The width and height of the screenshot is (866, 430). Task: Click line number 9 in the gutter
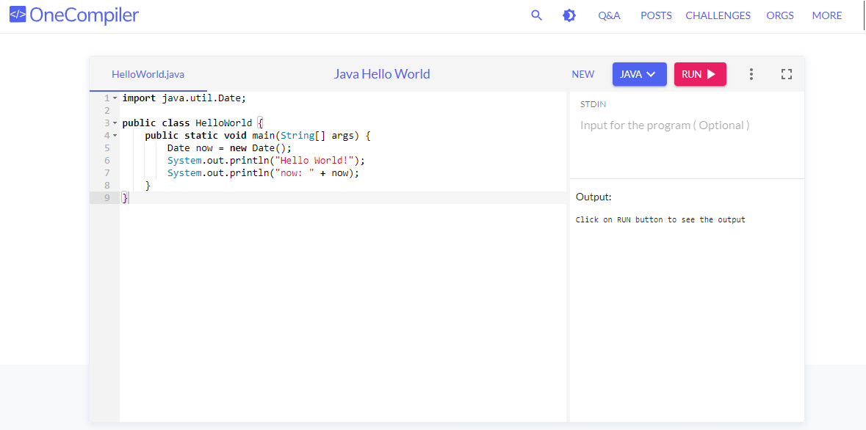click(107, 197)
